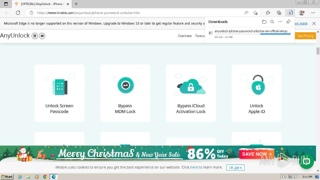320x180 pixels.
Task: Open the downloading anyunlock setup file
Action: point(252,31)
